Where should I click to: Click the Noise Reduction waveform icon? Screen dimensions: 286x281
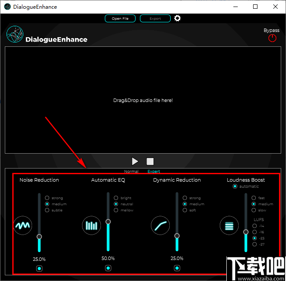(x=23, y=225)
